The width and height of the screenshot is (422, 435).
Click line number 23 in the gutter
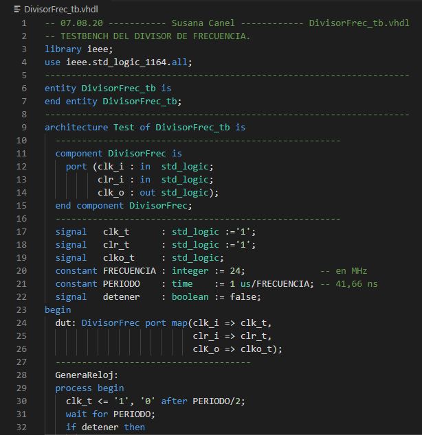24,309
